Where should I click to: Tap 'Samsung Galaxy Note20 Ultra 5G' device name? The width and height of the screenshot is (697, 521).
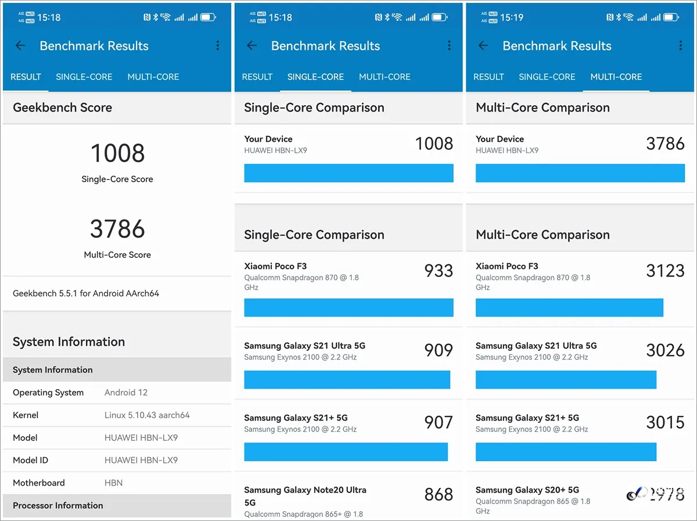(305, 496)
